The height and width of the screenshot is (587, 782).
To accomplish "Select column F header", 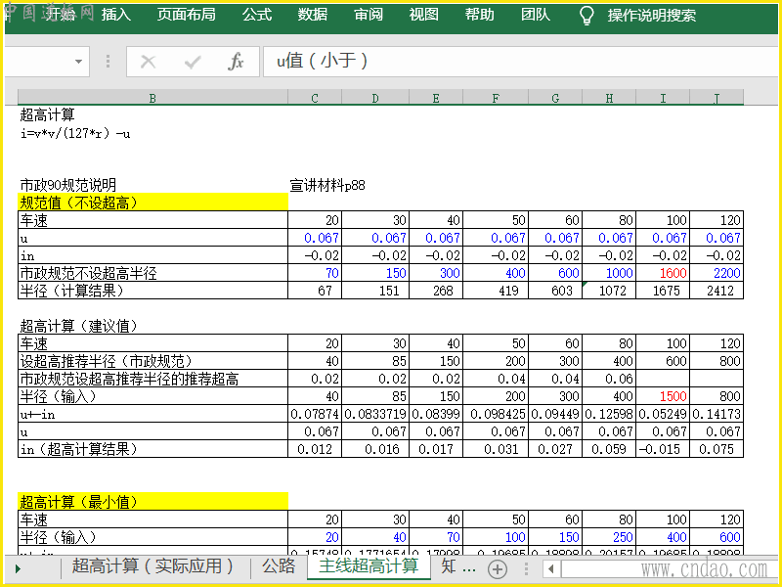I will click(496, 97).
